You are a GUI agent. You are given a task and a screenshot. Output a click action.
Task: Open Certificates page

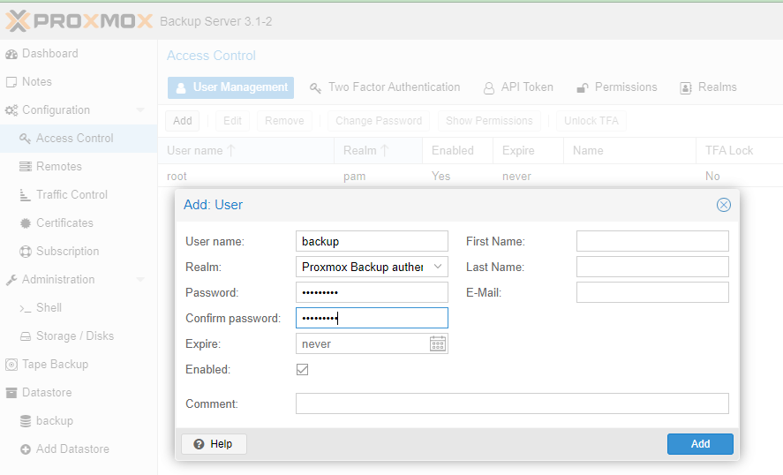65,222
